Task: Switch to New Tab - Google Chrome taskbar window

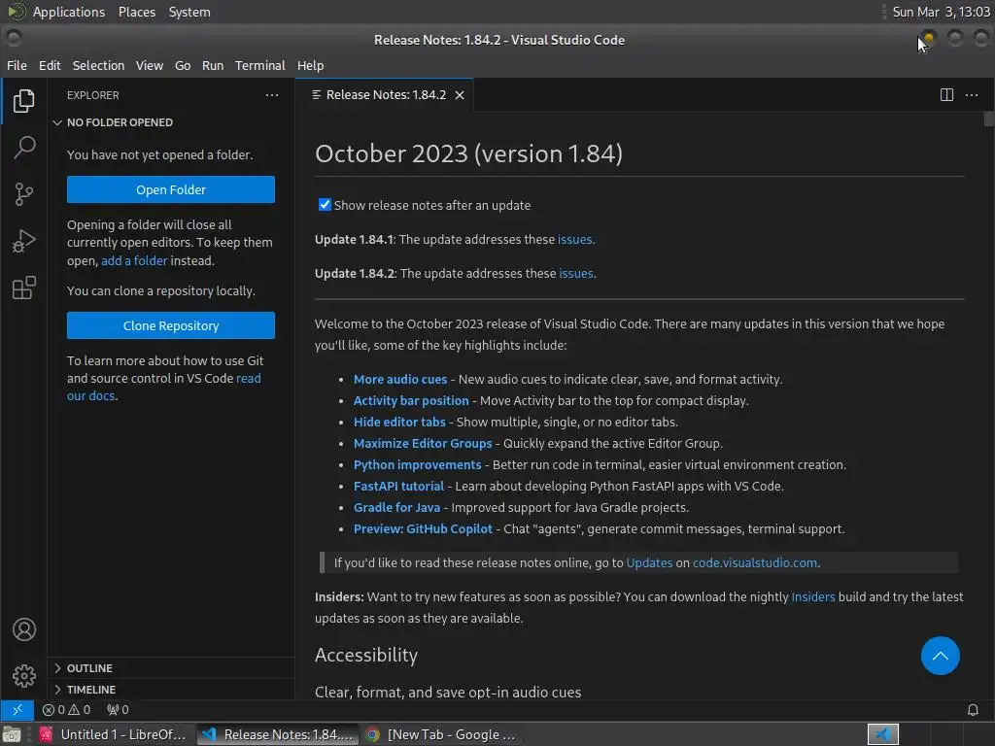Action: point(440,734)
